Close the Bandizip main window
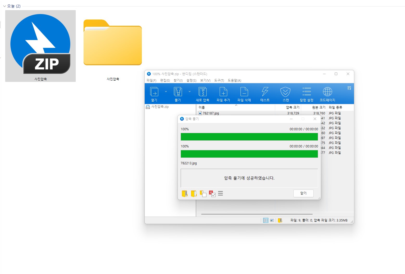 [x=348, y=74]
